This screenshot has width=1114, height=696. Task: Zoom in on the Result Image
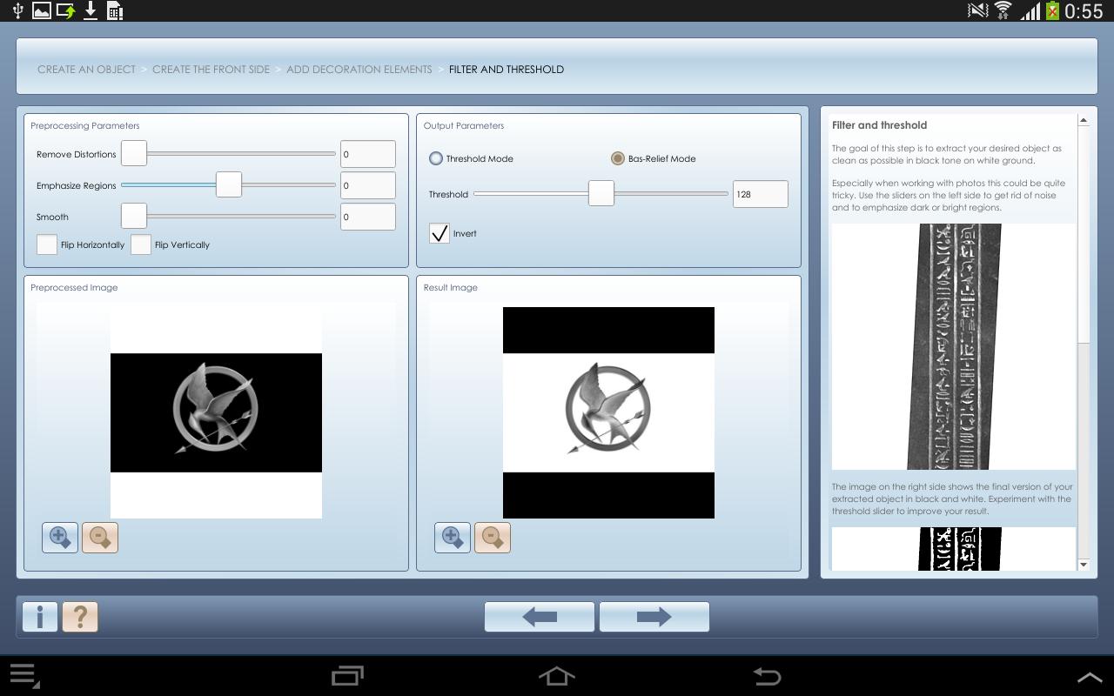(453, 538)
